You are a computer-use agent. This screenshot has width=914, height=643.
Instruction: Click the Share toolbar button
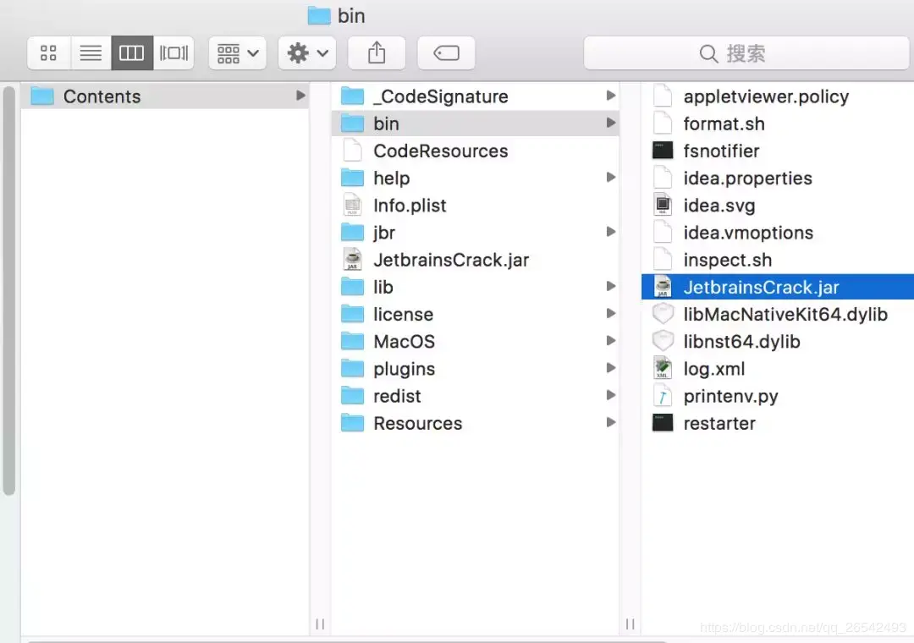tap(377, 53)
